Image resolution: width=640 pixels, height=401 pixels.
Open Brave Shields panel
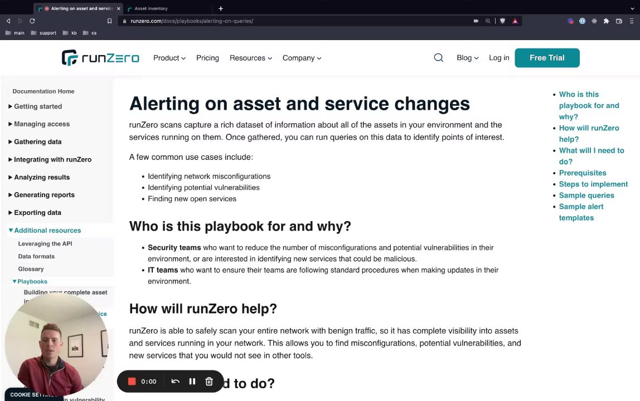coord(502,21)
